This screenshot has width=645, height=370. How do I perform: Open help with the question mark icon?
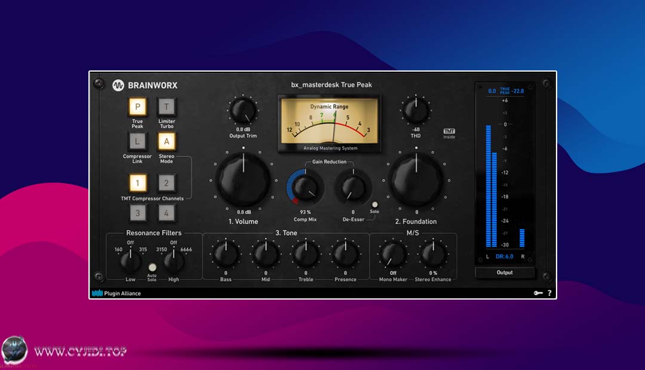(x=549, y=293)
